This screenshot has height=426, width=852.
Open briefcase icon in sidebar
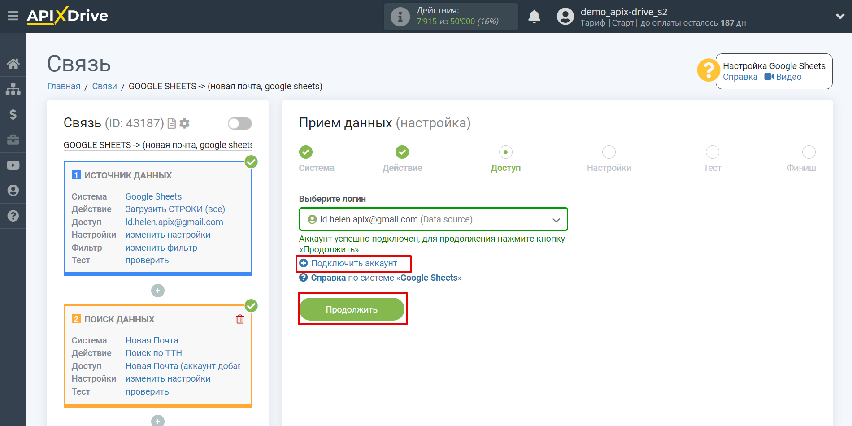[13, 140]
